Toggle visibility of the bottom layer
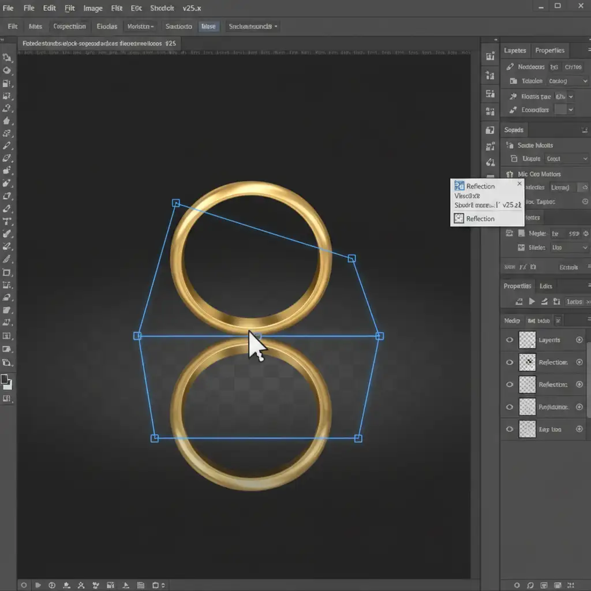Screen dimensions: 591x591 click(x=509, y=429)
